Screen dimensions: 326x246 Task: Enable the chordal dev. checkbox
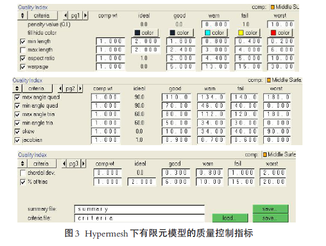pos(22,173)
